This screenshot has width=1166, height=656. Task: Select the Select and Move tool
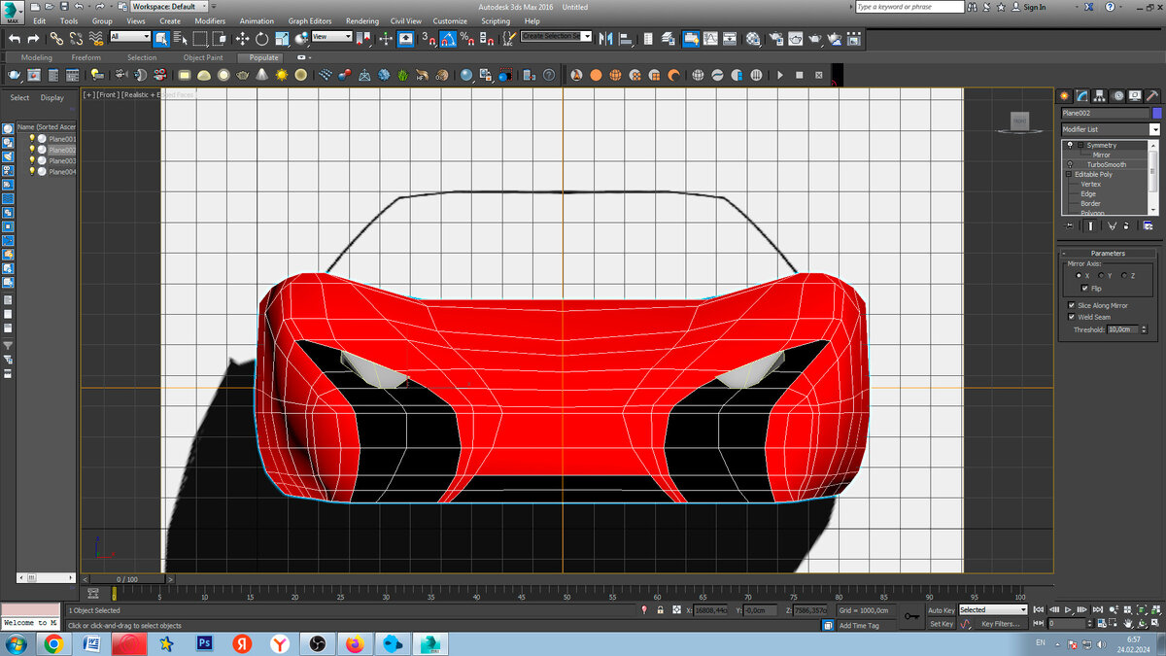(242, 39)
